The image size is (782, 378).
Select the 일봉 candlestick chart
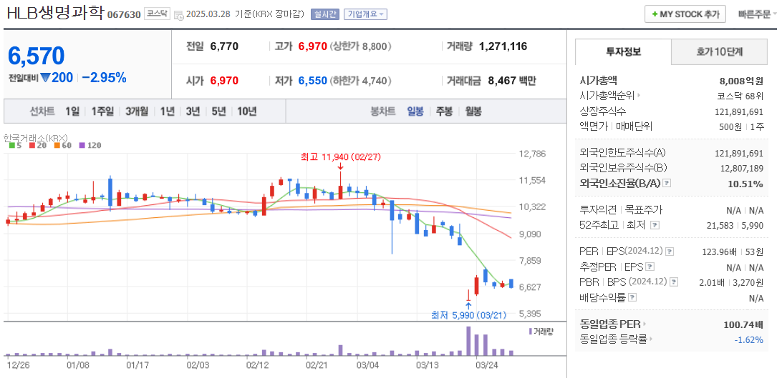(415, 111)
